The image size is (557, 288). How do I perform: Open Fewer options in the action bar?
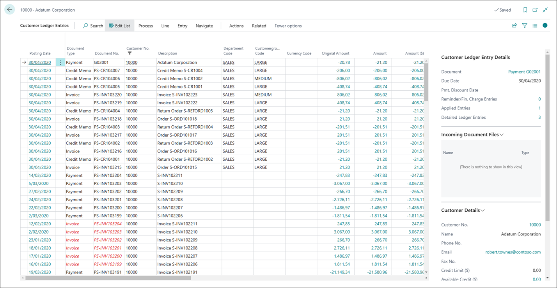pos(288,26)
